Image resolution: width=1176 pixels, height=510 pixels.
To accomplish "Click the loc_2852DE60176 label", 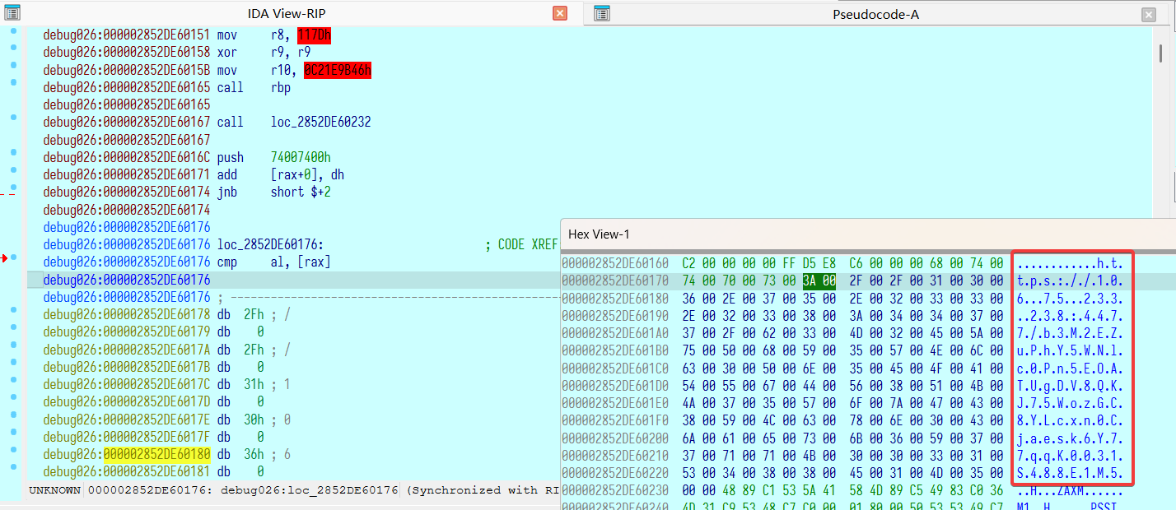I will (269, 244).
